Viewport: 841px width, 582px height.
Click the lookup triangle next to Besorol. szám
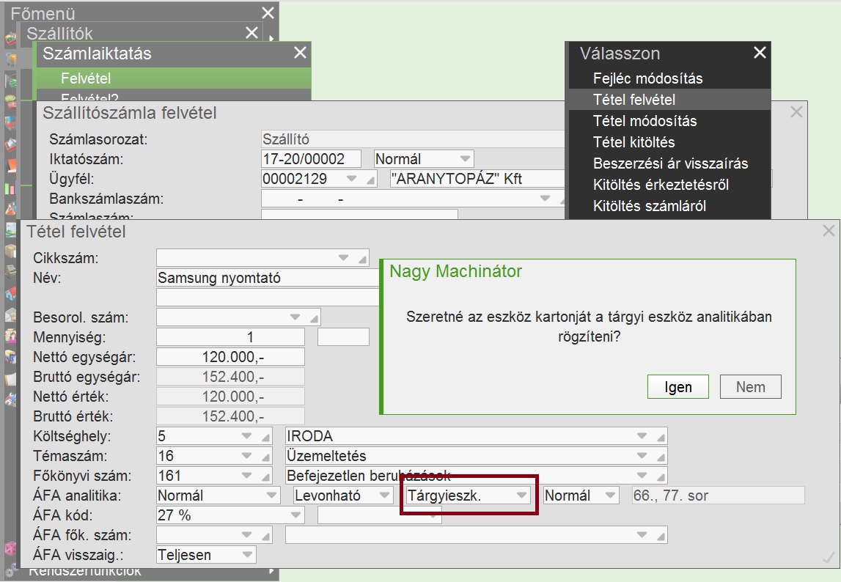coord(315,319)
